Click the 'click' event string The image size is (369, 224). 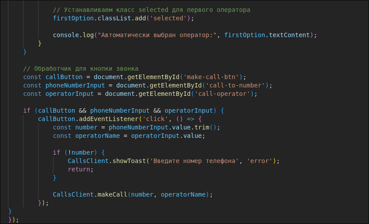pos(151,119)
